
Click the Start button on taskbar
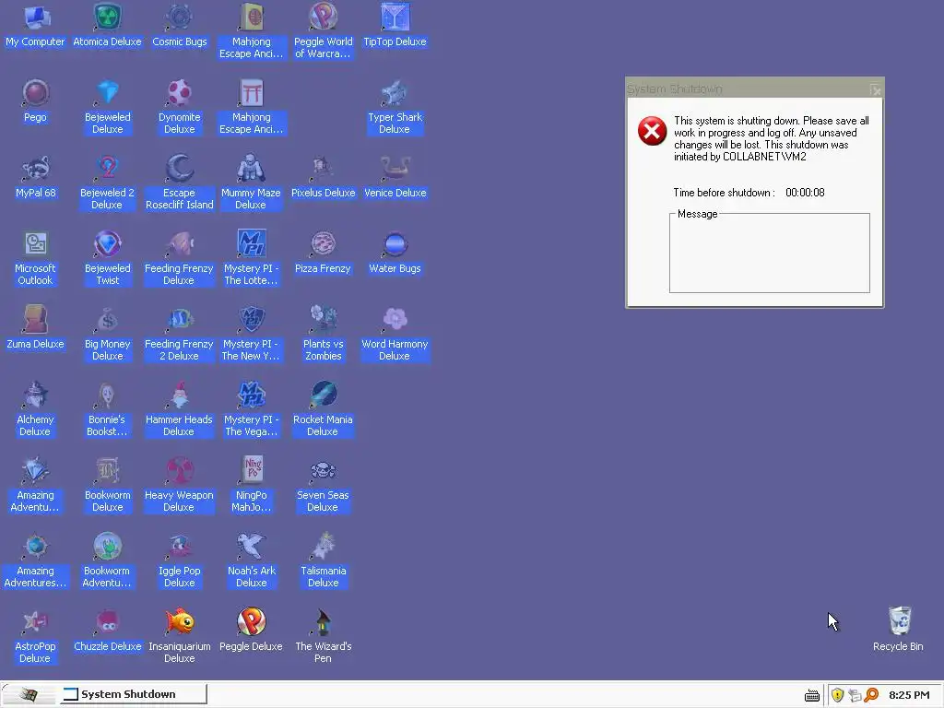pos(29,695)
